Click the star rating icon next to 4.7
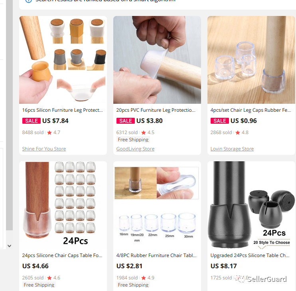 (x=49, y=133)
